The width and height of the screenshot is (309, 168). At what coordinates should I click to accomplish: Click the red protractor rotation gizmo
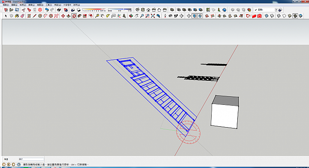click(188, 132)
